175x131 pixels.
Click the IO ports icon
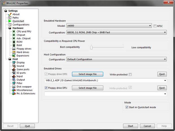point(14,73)
